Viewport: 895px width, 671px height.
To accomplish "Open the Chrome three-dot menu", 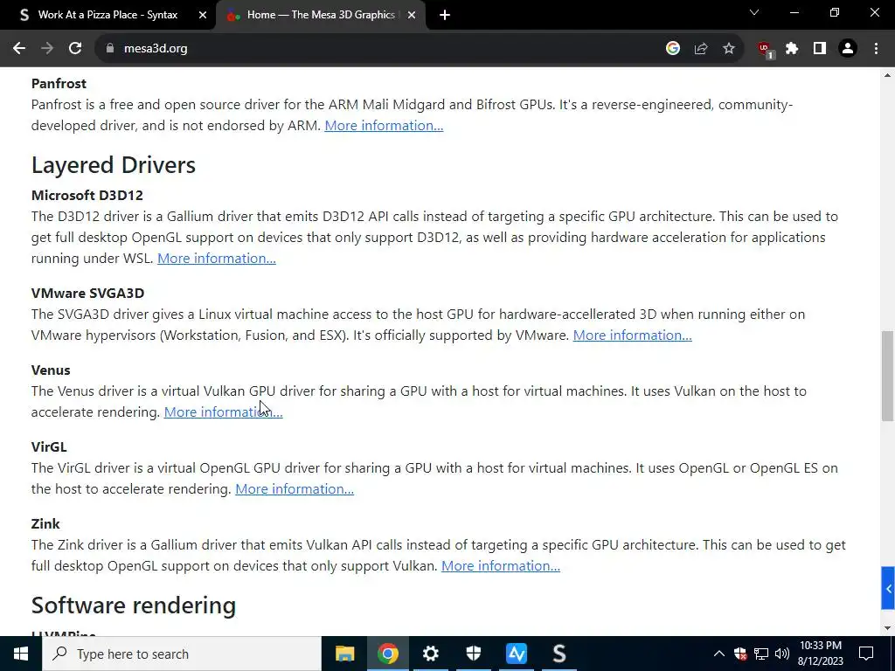I will [876, 49].
